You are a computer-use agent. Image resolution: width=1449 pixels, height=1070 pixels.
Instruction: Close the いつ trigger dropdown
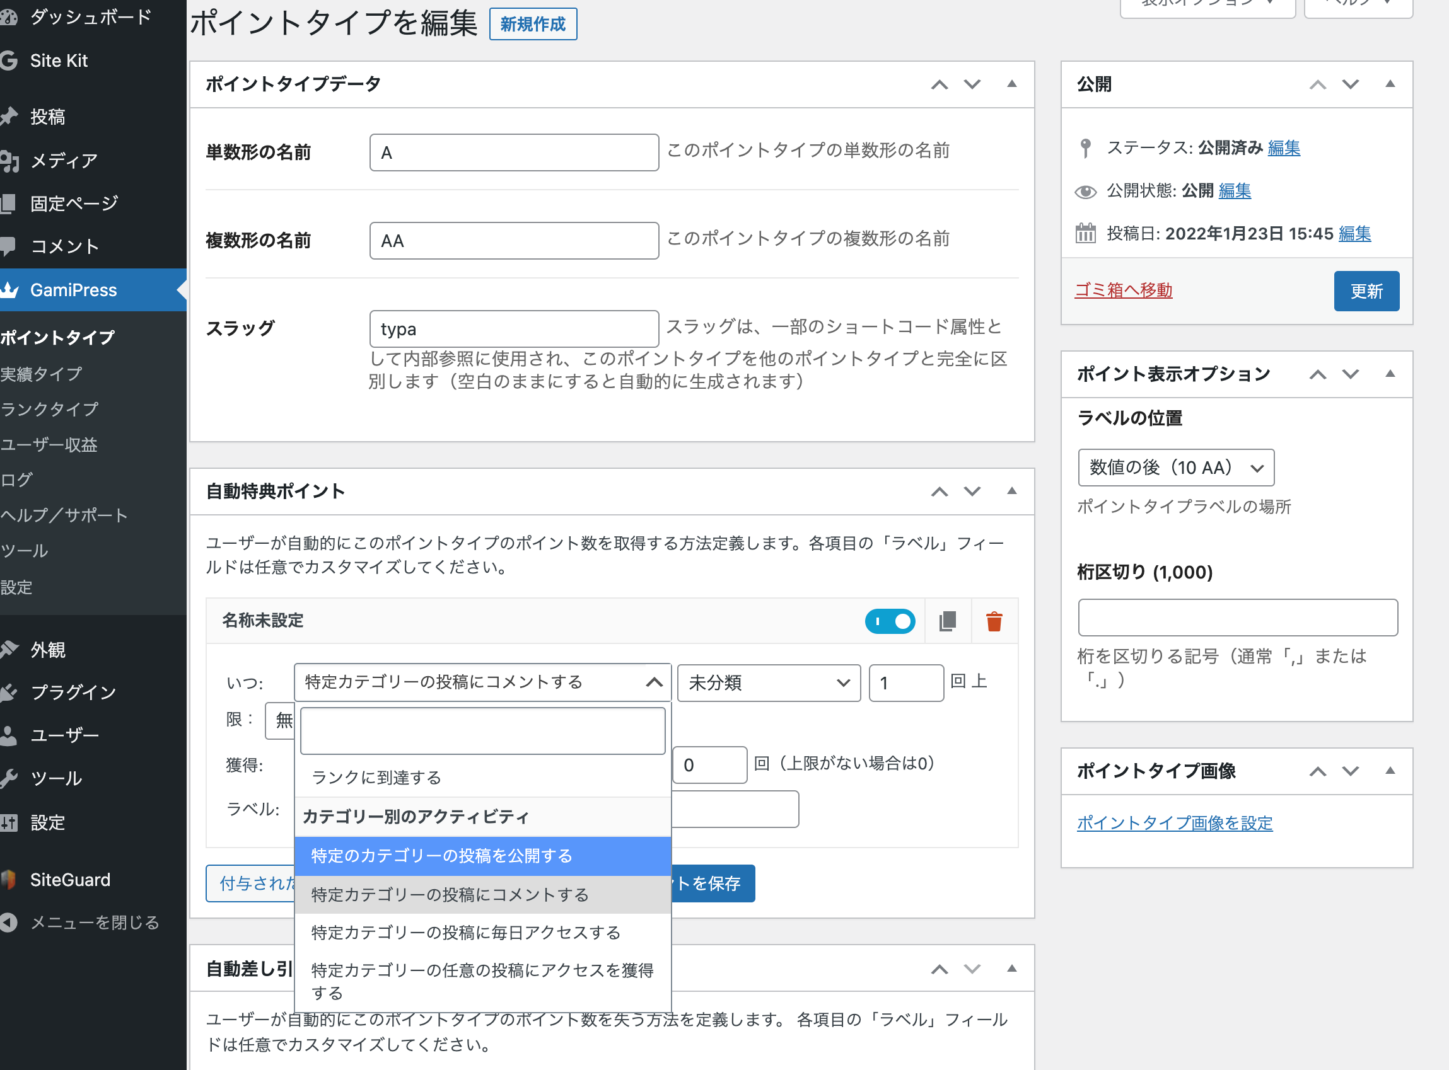click(x=483, y=682)
